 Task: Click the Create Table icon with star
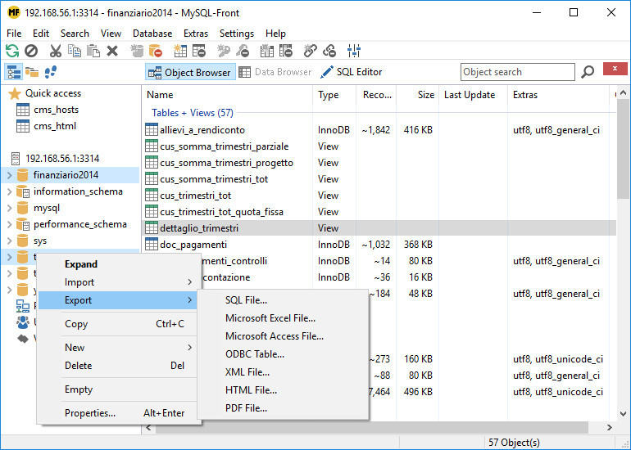tap(180, 51)
